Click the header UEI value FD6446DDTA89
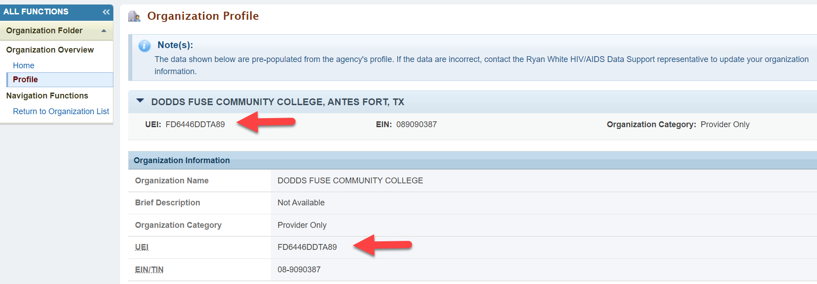817x284 pixels. coord(195,124)
